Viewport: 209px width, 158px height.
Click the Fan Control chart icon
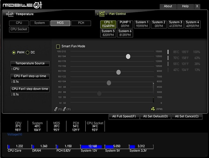click(102, 14)
